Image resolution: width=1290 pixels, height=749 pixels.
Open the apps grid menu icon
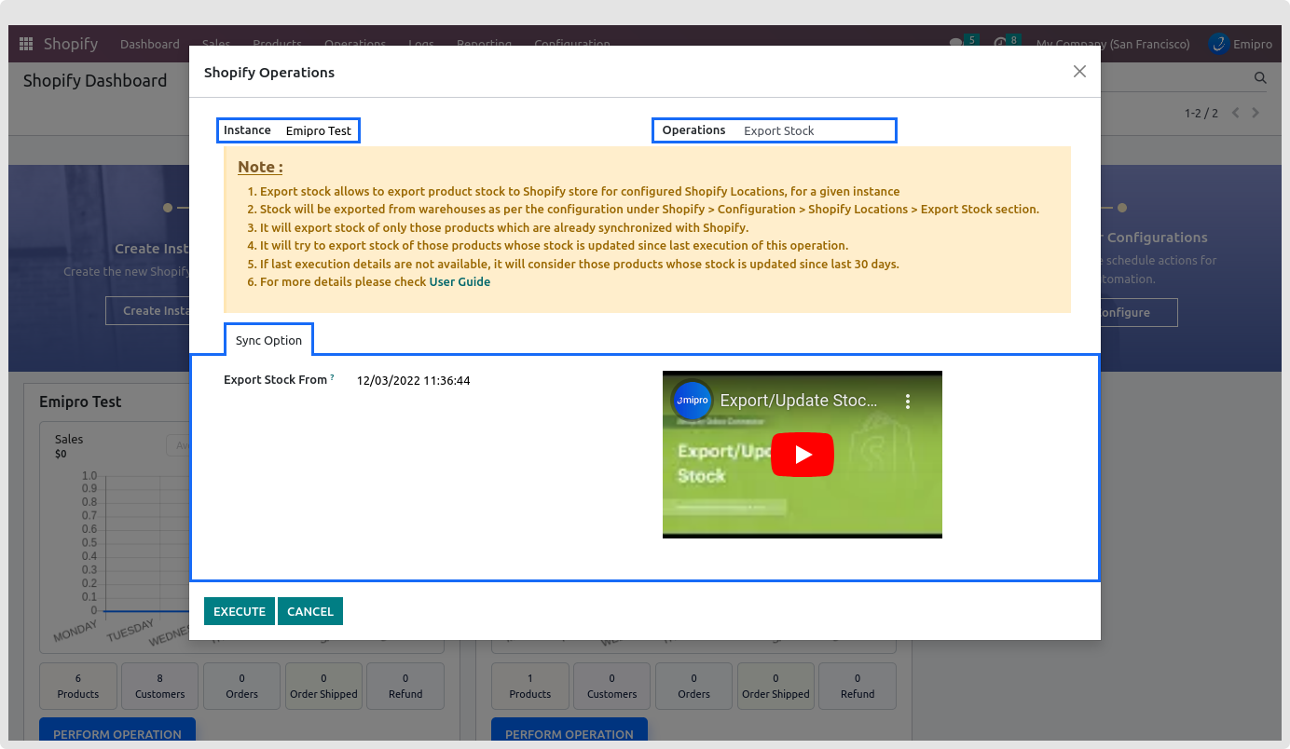(x=26, y=44)
